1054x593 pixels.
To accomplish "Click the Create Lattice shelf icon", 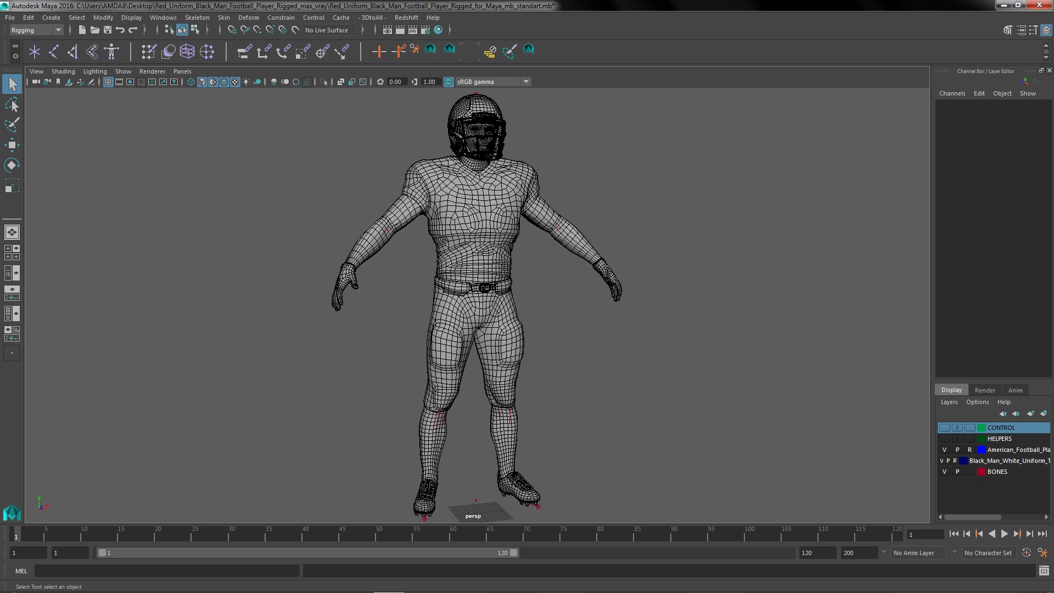I will pyautogui.click(x=187, y=52).
